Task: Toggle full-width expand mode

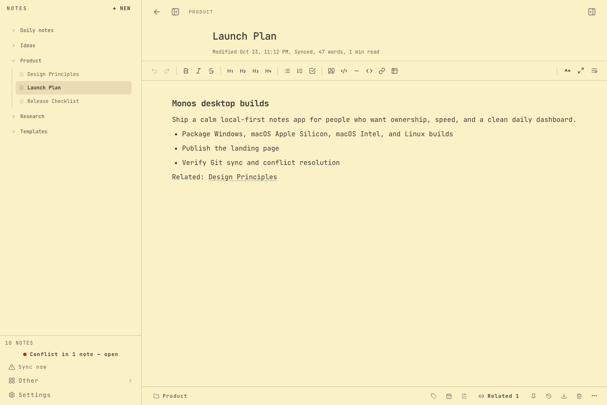Action: [x=581, y=71]
